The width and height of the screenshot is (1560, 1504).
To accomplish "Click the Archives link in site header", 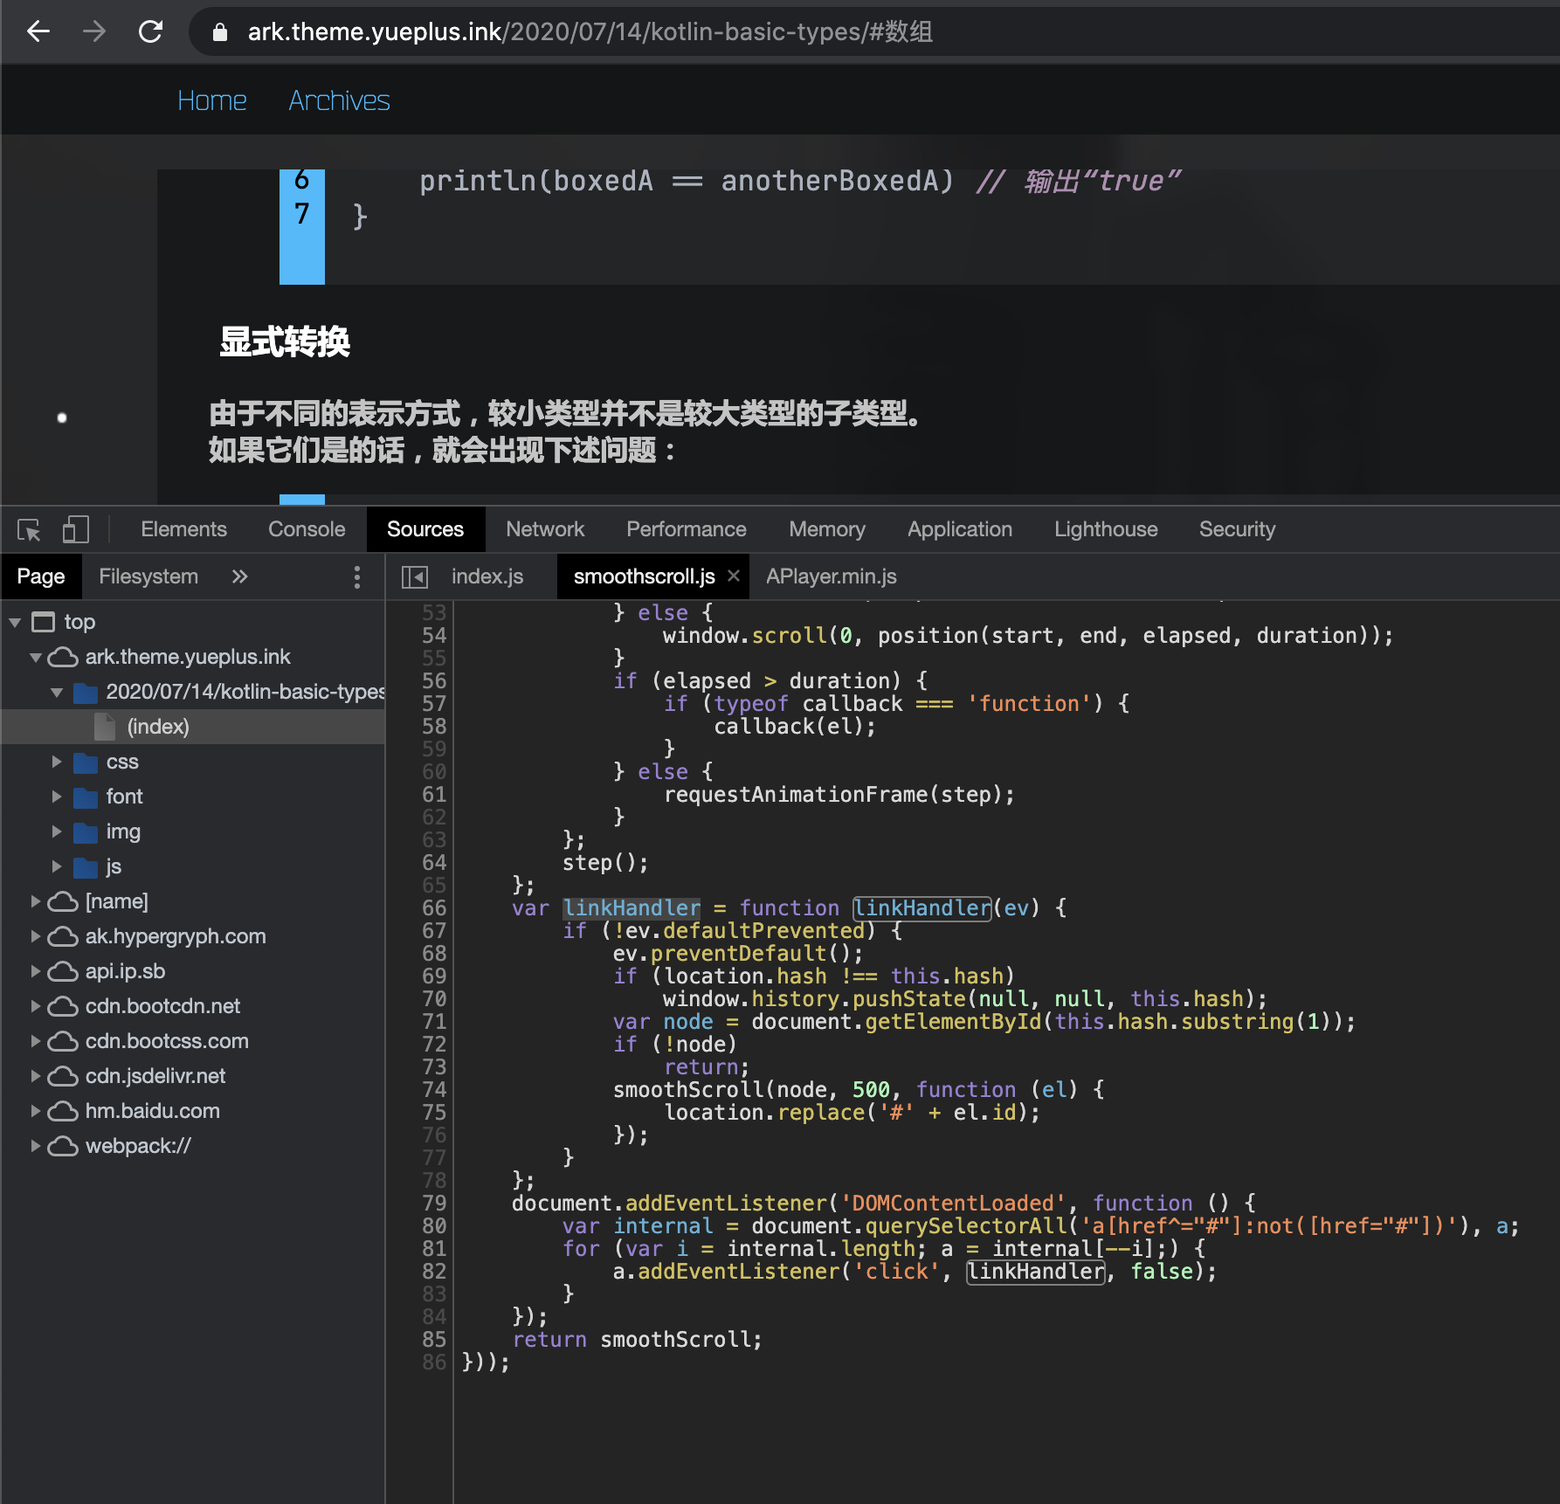I will 340,100.
